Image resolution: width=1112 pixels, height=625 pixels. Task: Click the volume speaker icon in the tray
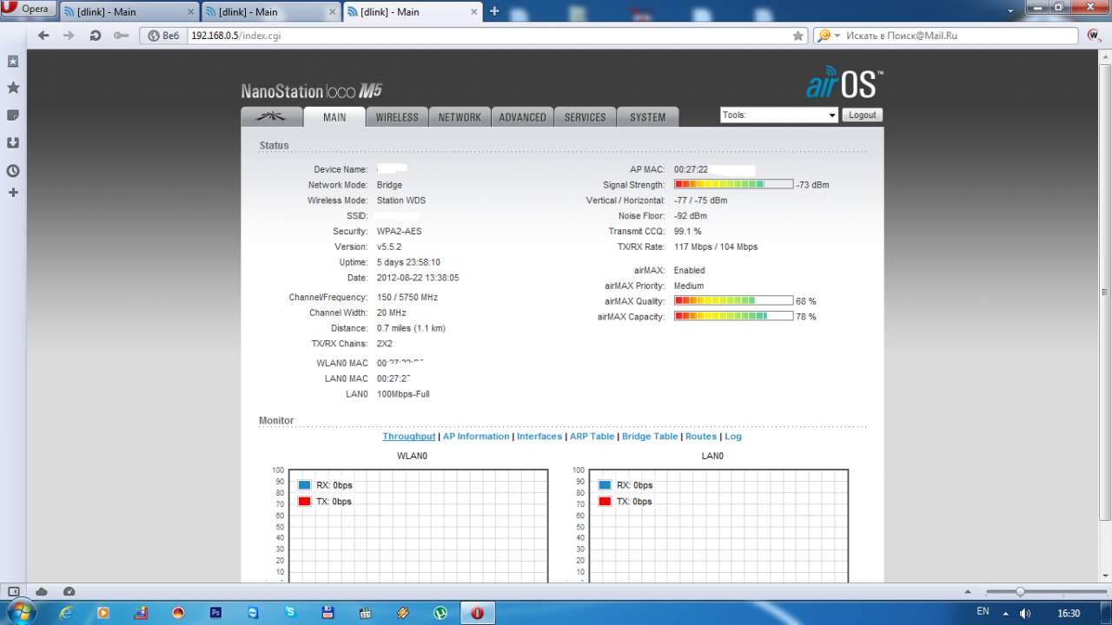point(1026,613)
